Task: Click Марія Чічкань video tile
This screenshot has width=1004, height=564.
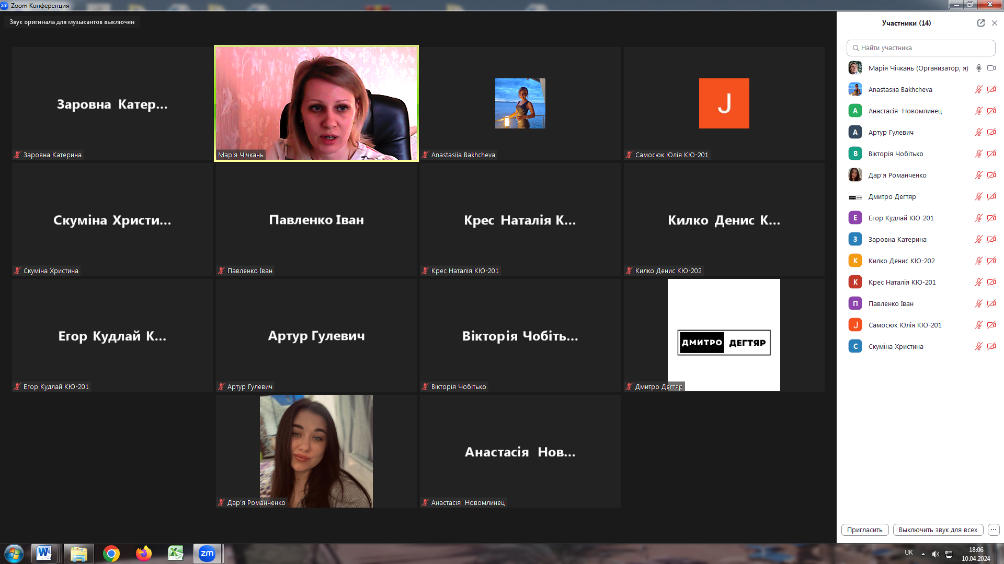Action: (x=316, y=103)
